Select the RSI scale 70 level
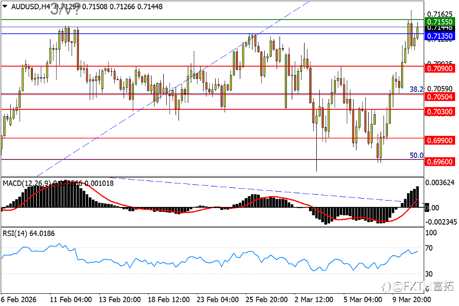Viewport: 459px width, 306px height. click(x=429, y=248)
